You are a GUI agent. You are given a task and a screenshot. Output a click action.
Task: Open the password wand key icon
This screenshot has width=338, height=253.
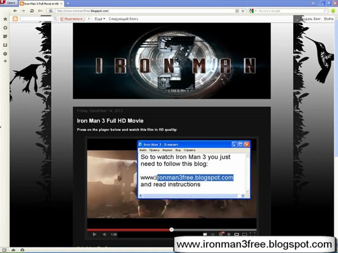[40, 11]
